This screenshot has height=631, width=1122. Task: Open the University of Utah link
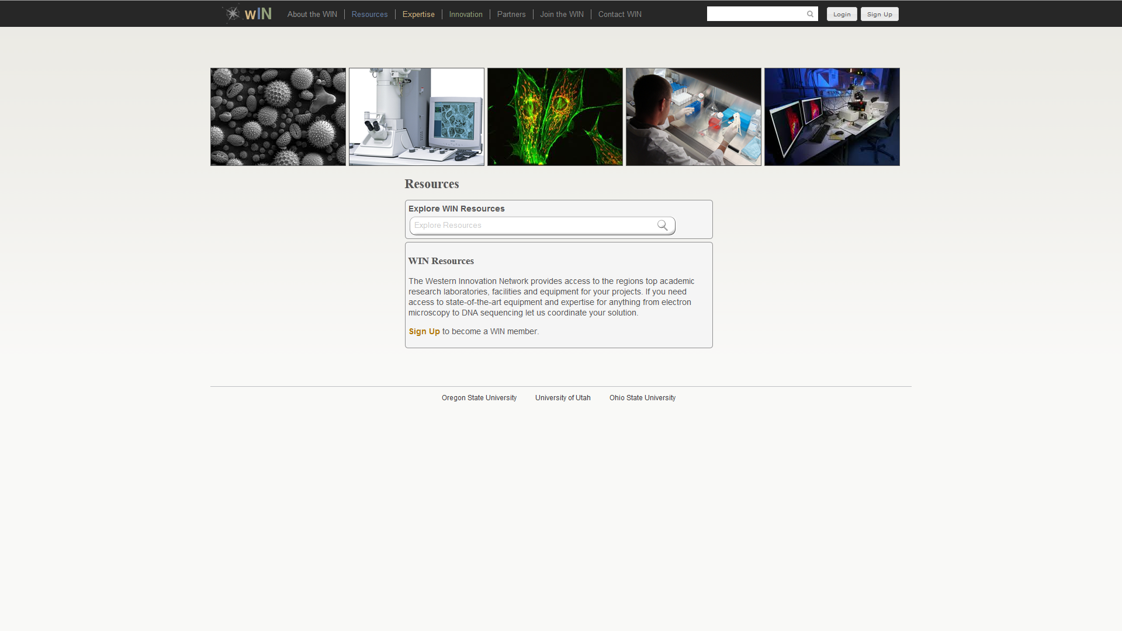563,398
